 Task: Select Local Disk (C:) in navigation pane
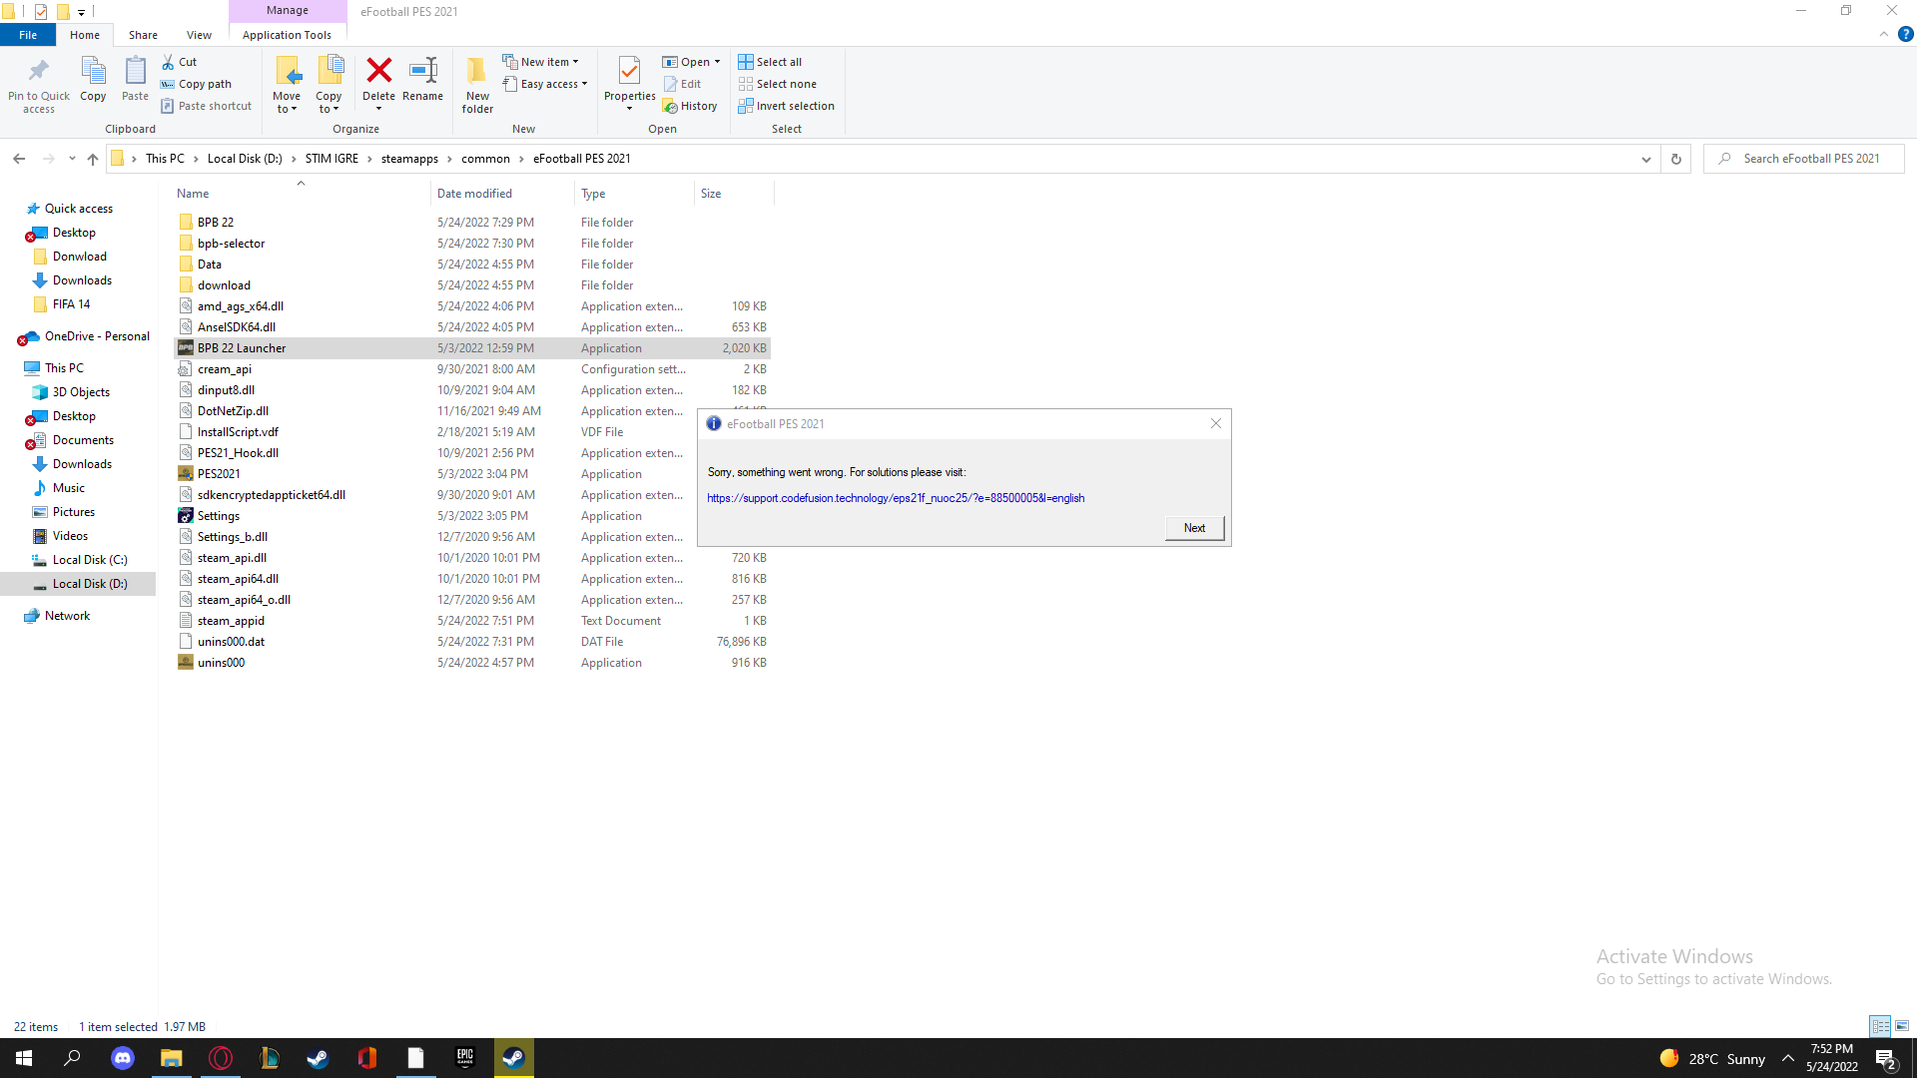click(x=90, y=560)
